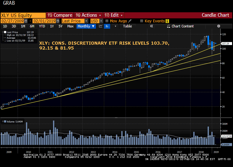
Task: Open the start date calendar icon
Action: tap(26, 21)
